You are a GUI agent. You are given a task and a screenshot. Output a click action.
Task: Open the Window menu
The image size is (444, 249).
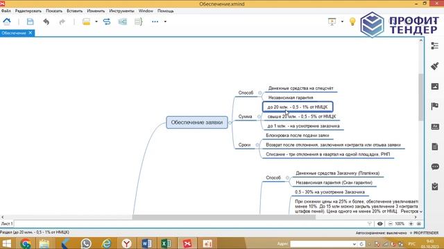click(x=146, y=11)
